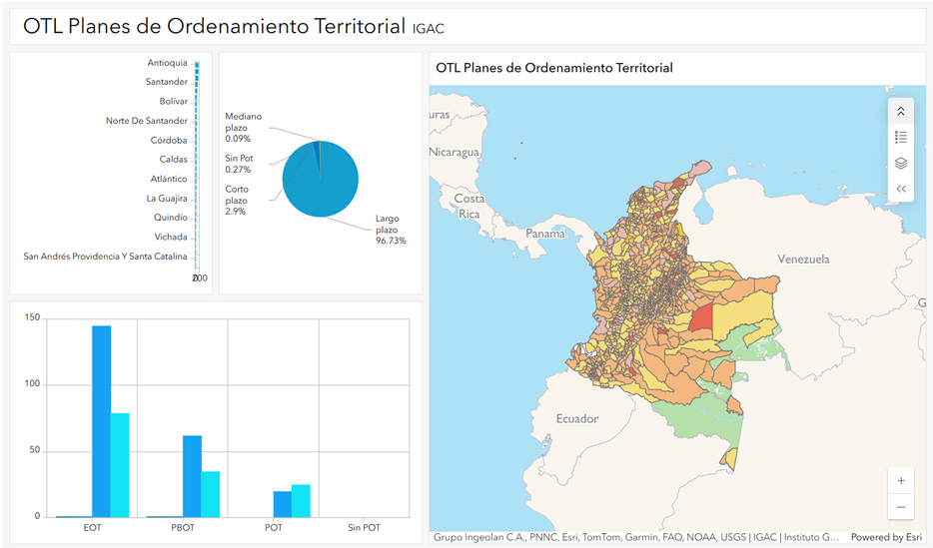
Task: Select the cyan bar in POT group
Action: click(301, 500)
